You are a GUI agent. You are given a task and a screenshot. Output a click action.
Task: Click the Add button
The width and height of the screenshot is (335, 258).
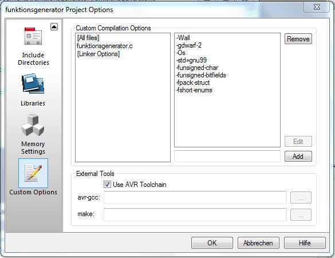(298, 157)
